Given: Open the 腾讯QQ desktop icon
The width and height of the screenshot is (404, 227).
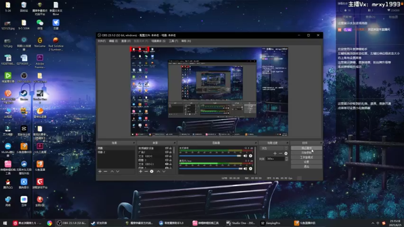Looking at the screenshot, I should tap(8, 183).
